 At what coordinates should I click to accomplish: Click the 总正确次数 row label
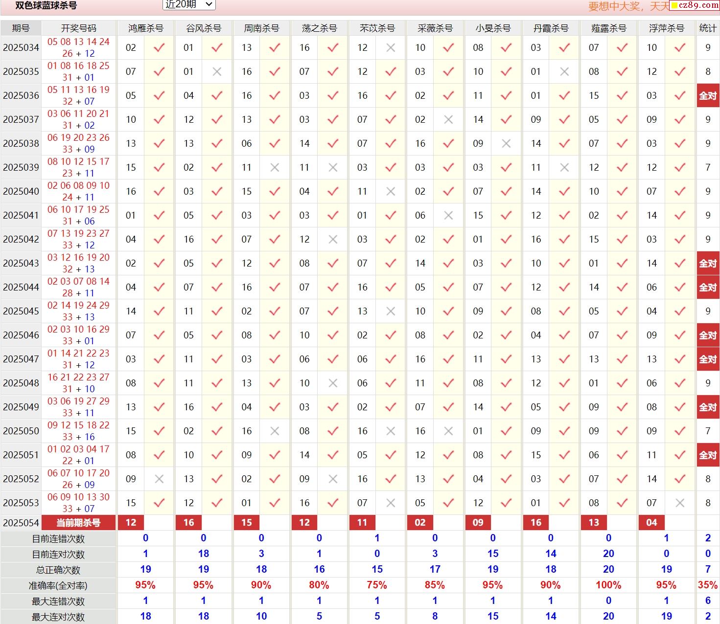[x=58, y=570]
